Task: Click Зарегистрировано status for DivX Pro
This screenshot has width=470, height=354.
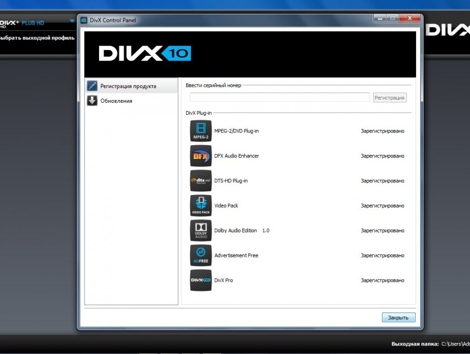Action: pos(383,280)
